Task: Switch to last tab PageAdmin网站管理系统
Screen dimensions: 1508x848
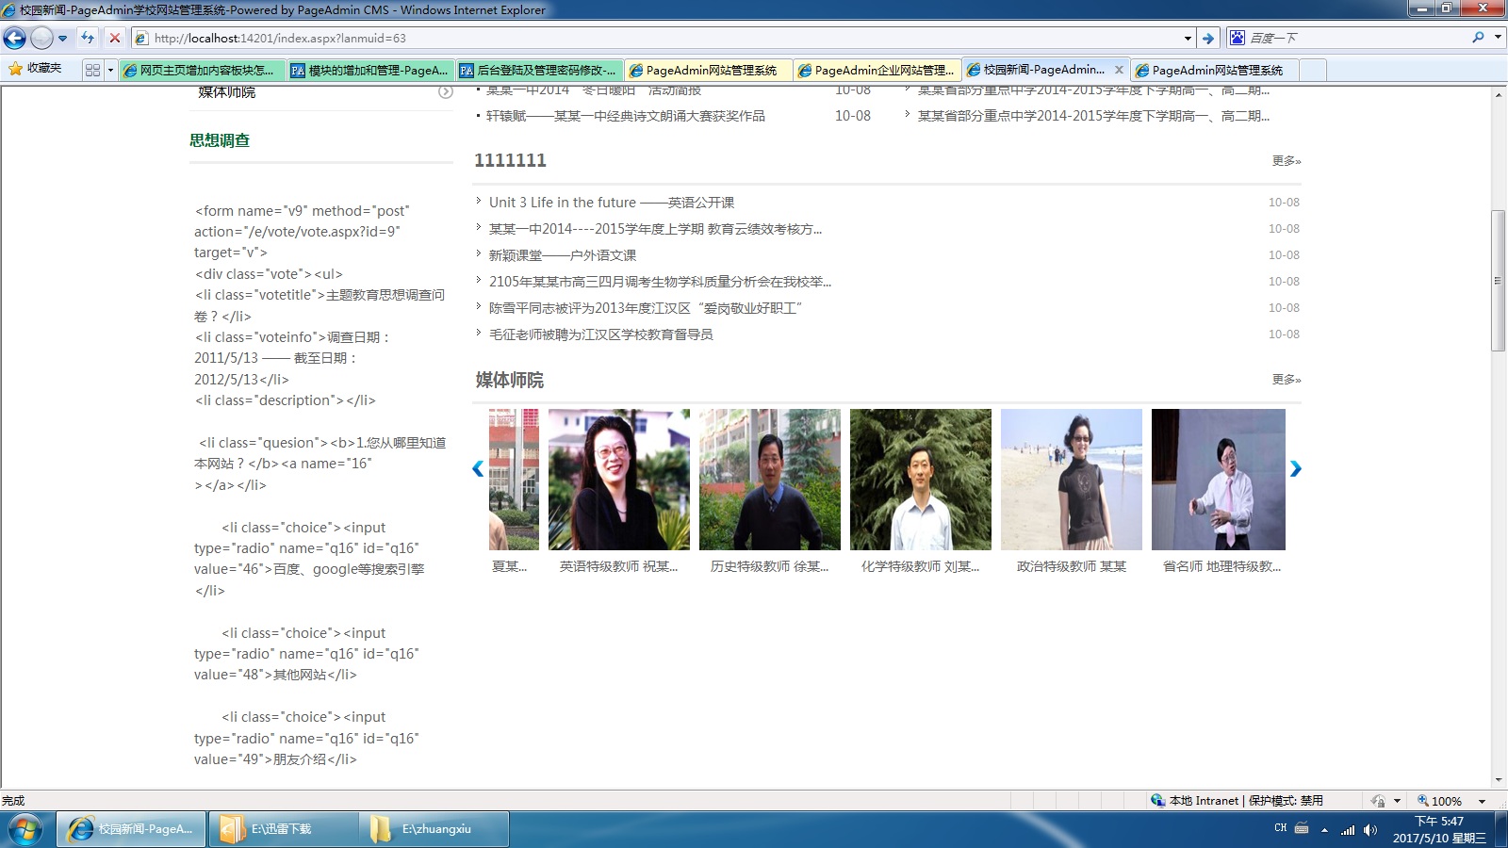Action: (1214, 70)
